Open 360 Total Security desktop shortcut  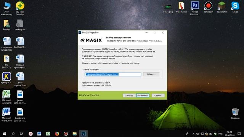coord(20,8)
